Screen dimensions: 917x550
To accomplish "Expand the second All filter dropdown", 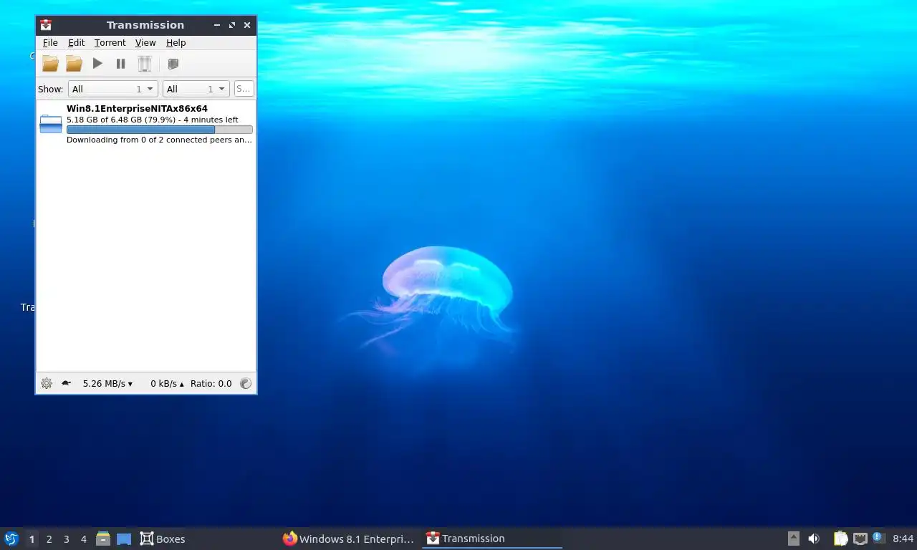I will click(196, 89).
